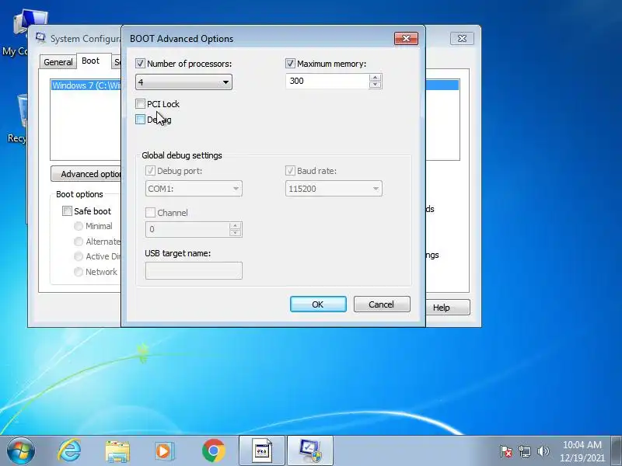Click the Show desktop strip at the taskbar end

[x=617, y=451]
